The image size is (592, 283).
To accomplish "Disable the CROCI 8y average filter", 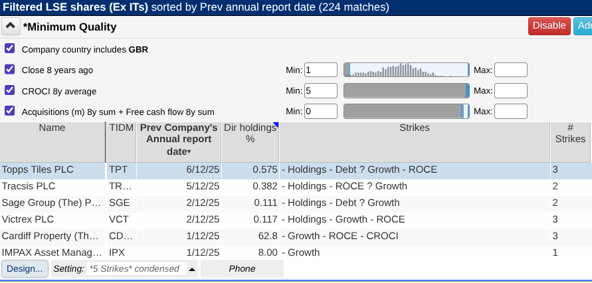I will tap(9, 90).
